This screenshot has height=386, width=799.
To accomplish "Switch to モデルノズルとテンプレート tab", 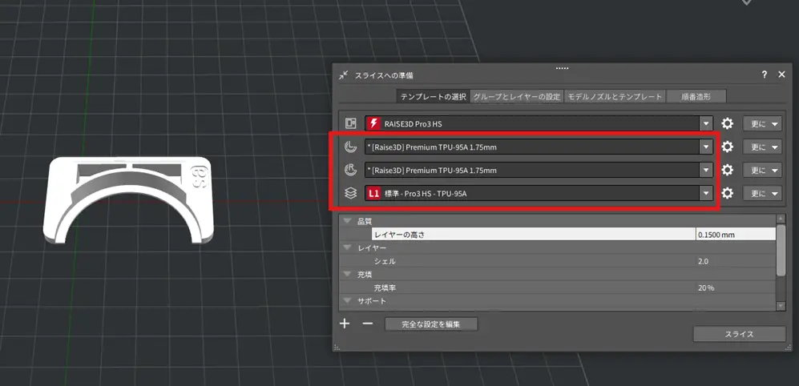I will click(x=615, y=96).
